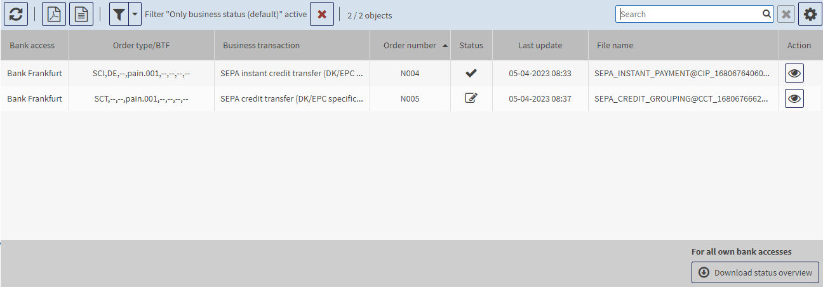This screenshot has height=287, width=823.
Task: Remove the active filter with red X
Action: (322, 14)
